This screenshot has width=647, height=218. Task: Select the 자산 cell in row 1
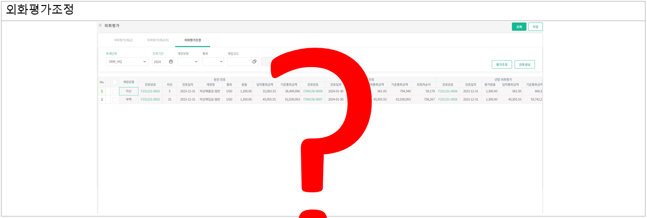click(128, 91)
